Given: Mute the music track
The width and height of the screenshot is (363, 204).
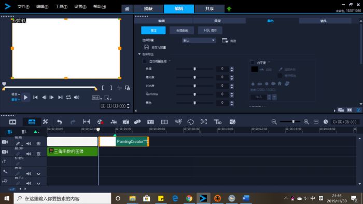Looking at the screenshot, I should tap(29, 183).
